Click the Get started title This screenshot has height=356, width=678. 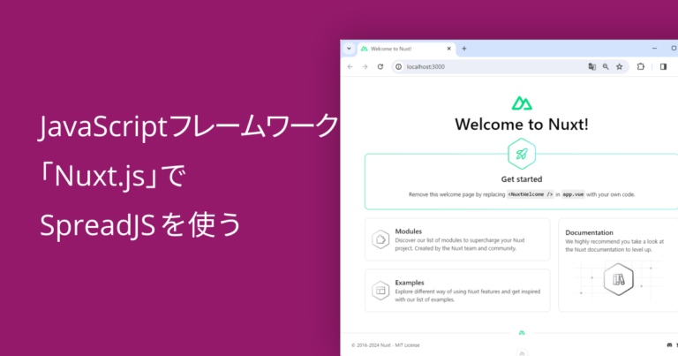coord(522,179)
